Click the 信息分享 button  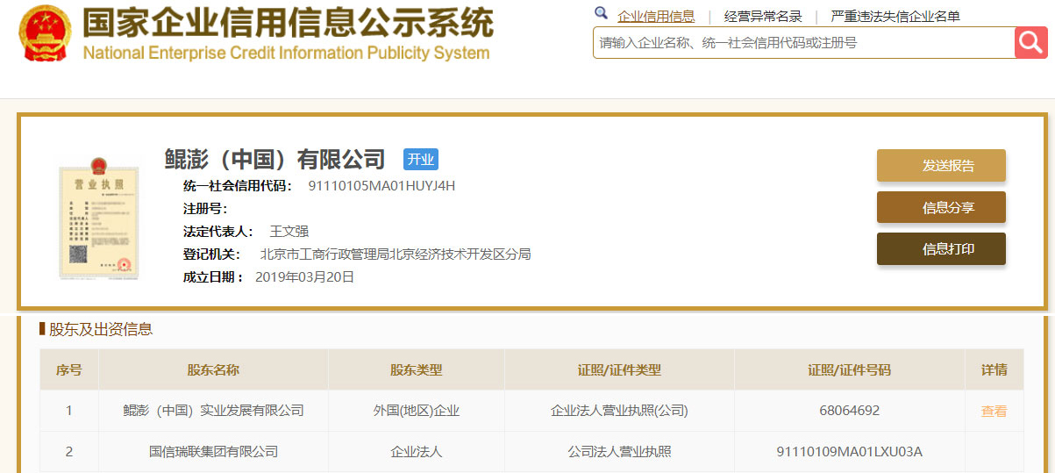(x=940, y=207)
